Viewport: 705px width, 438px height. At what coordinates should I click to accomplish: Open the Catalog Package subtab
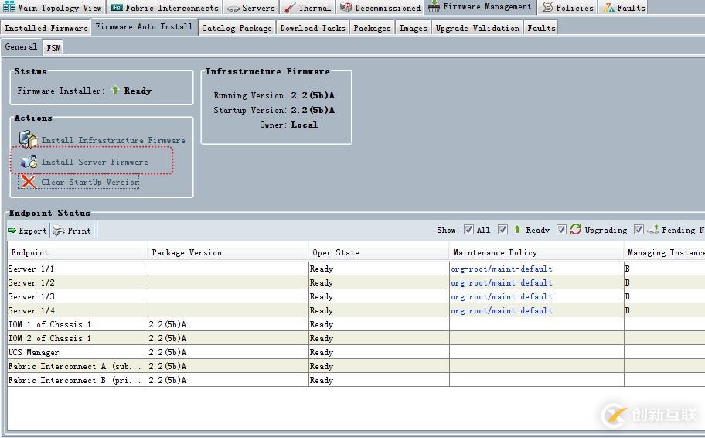(x=237, y=28)
